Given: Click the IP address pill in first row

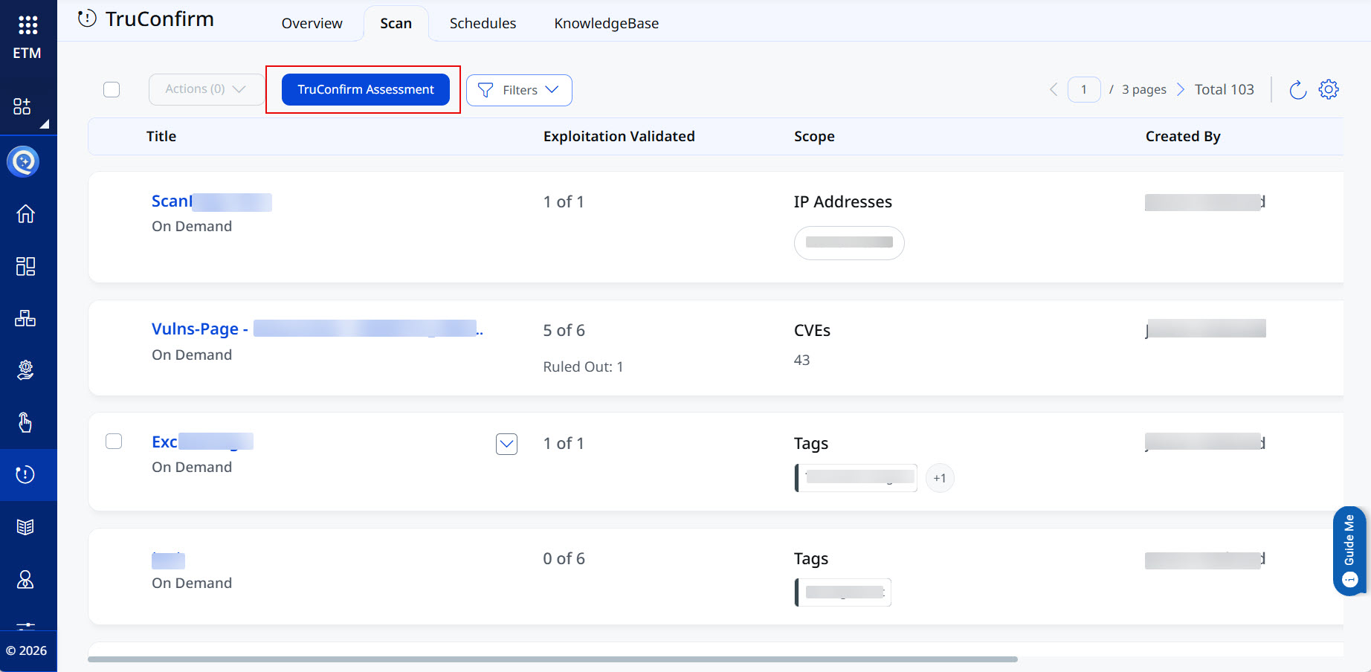Looking at the screenshot, I should (x=849, y=243).
